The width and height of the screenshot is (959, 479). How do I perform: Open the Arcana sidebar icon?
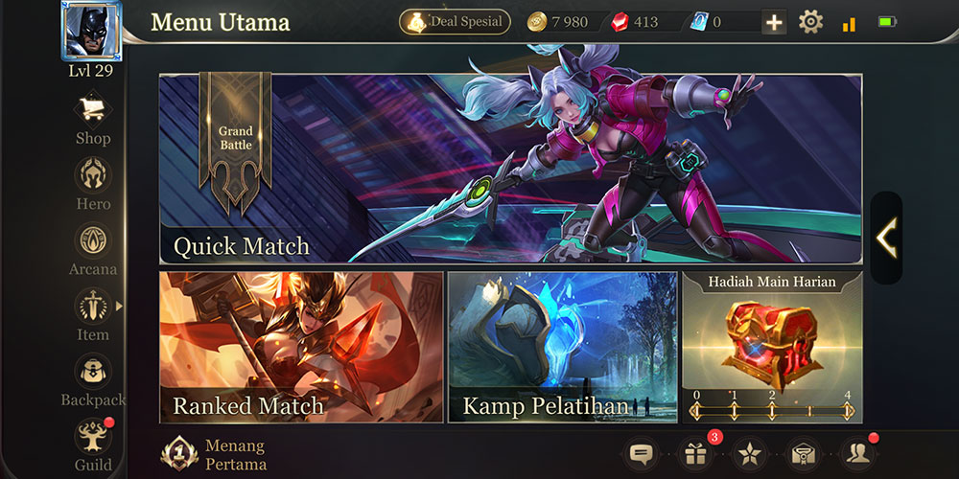93,240
